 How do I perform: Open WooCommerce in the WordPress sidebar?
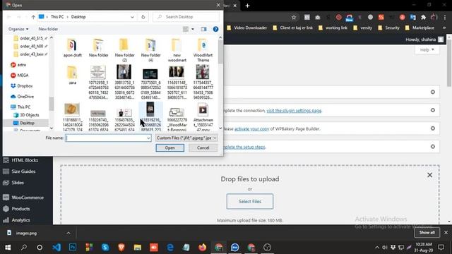(x=28, y=198)
